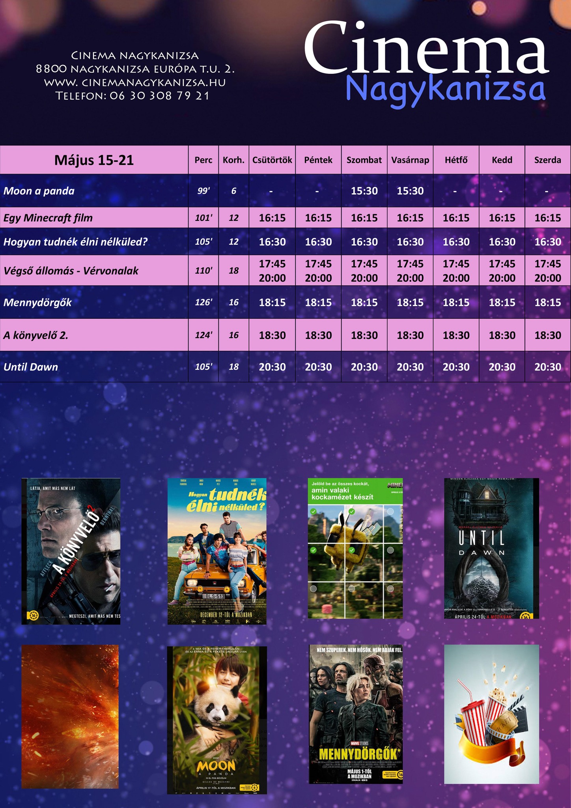
Task: Click the Mennydörgők title in the table
Action: pos(37,303)
